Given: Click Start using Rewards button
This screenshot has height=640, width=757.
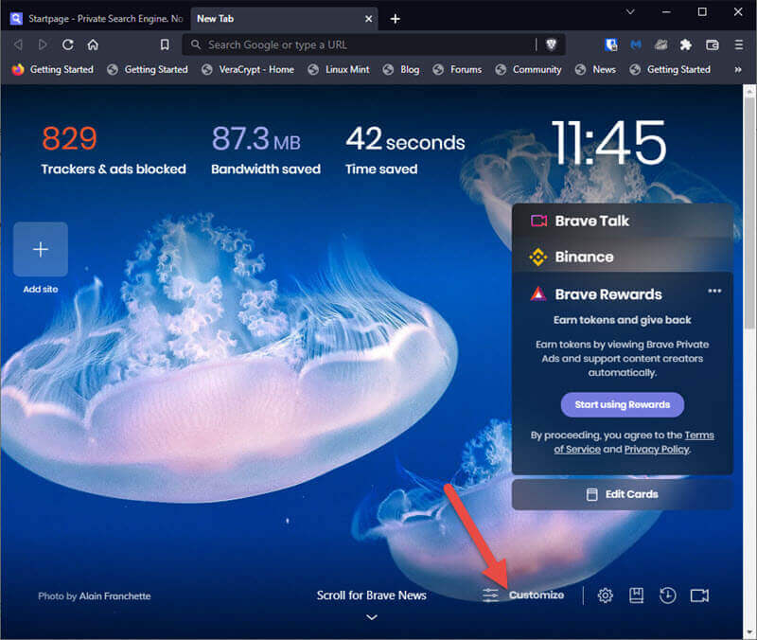Looking at the screenshot, I should click(622, 404).
